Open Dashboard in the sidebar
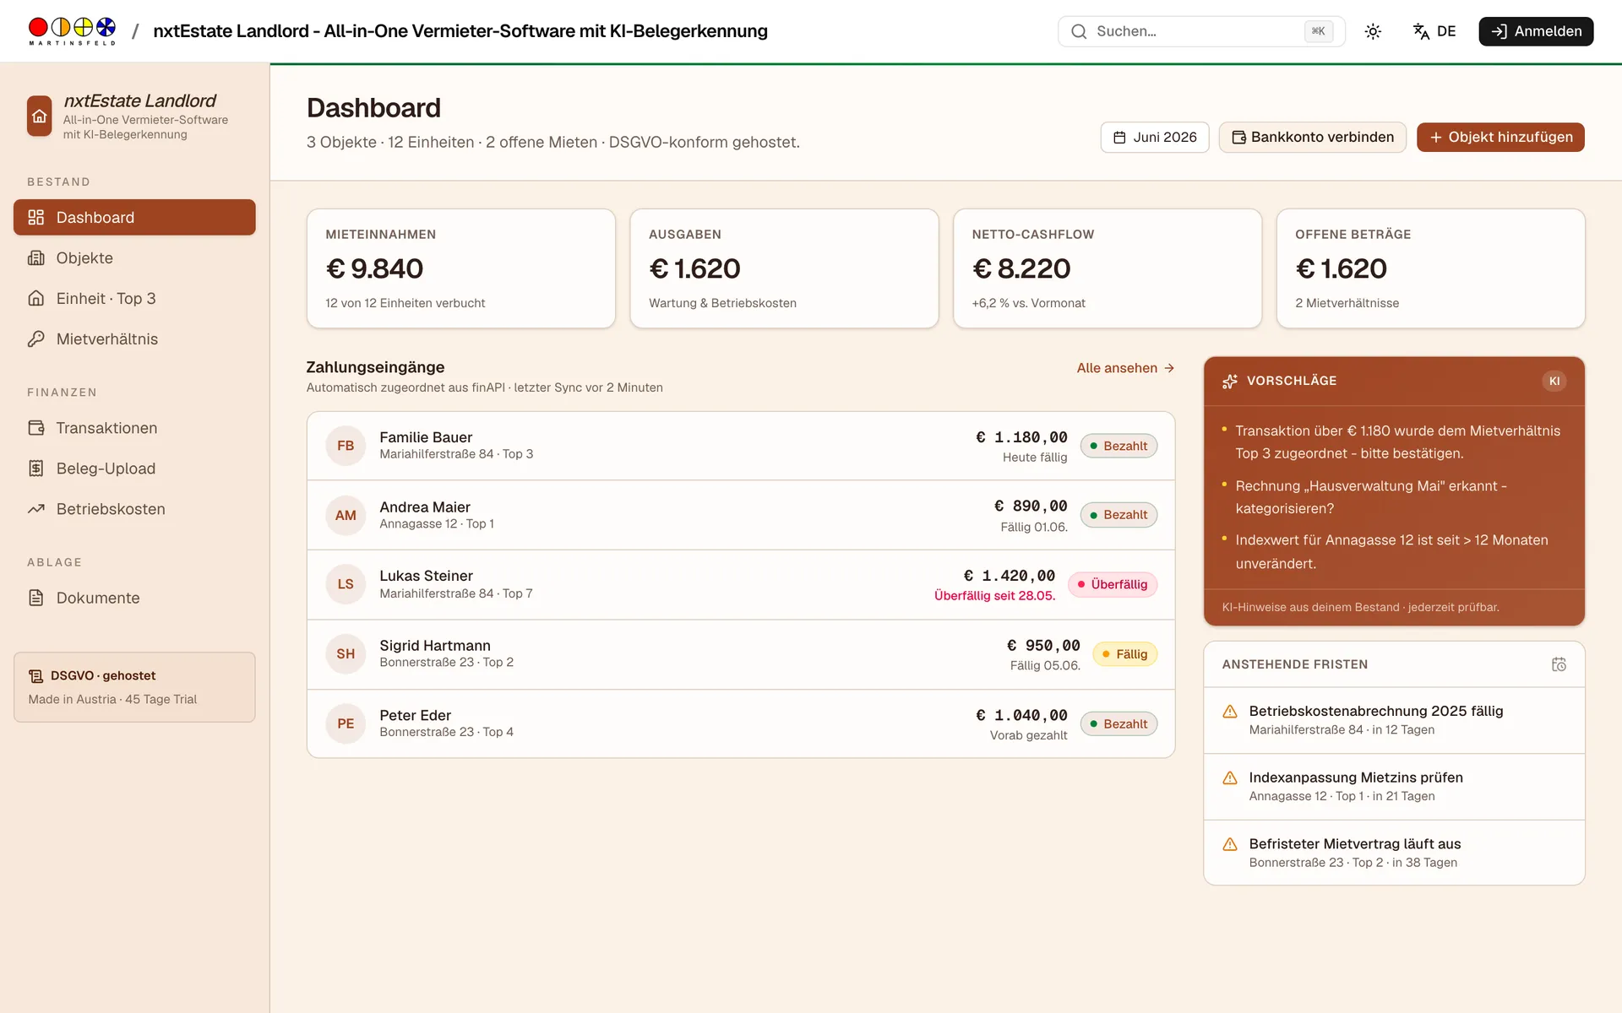This screenshot has height=1013, width=1622. coord(134,217)
